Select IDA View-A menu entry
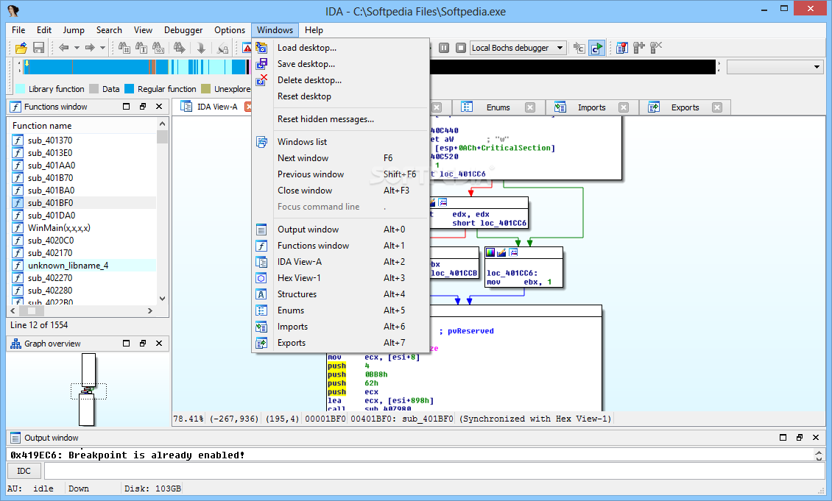Viewport: 832px width, 501px height. pos(340,262)
